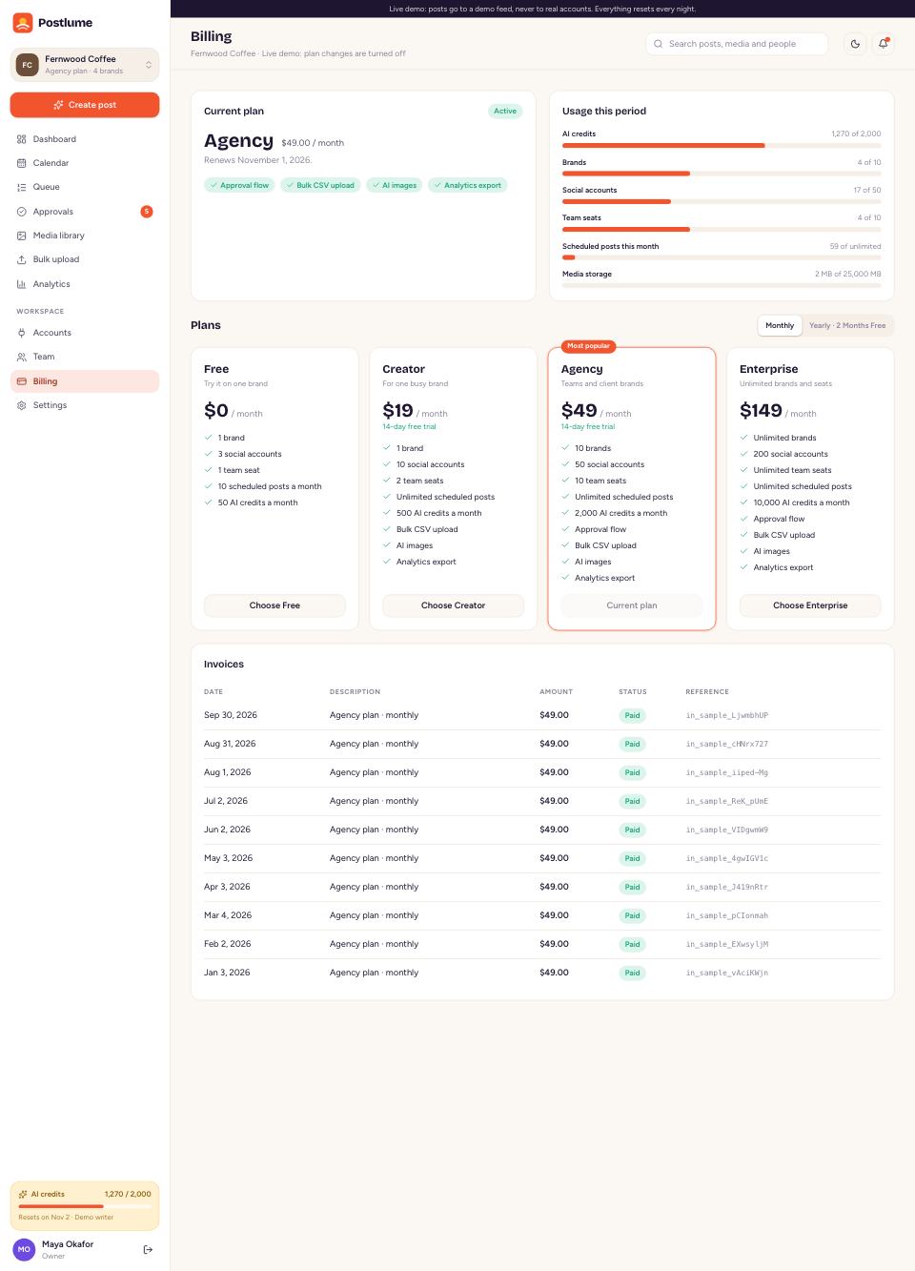Click the Choose Free button

click(x=274, y=605)
